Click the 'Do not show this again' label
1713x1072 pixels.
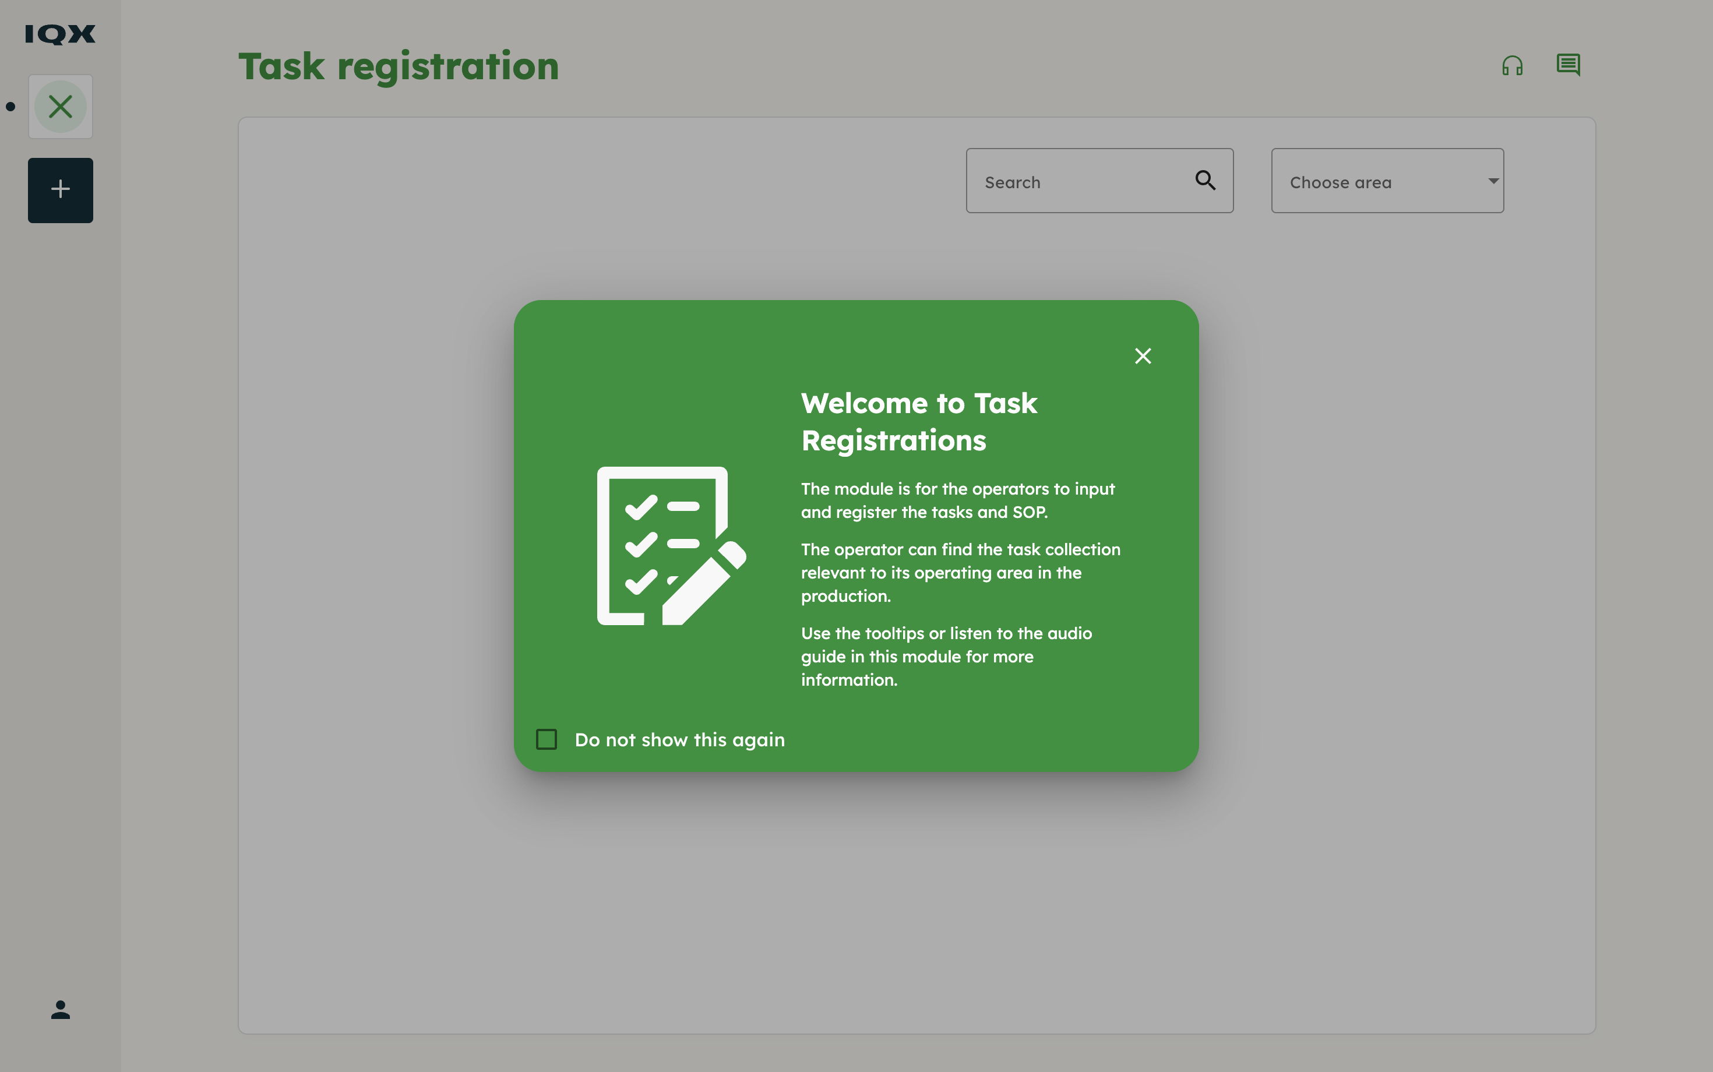pyautogui.click(x=679, y=739)
